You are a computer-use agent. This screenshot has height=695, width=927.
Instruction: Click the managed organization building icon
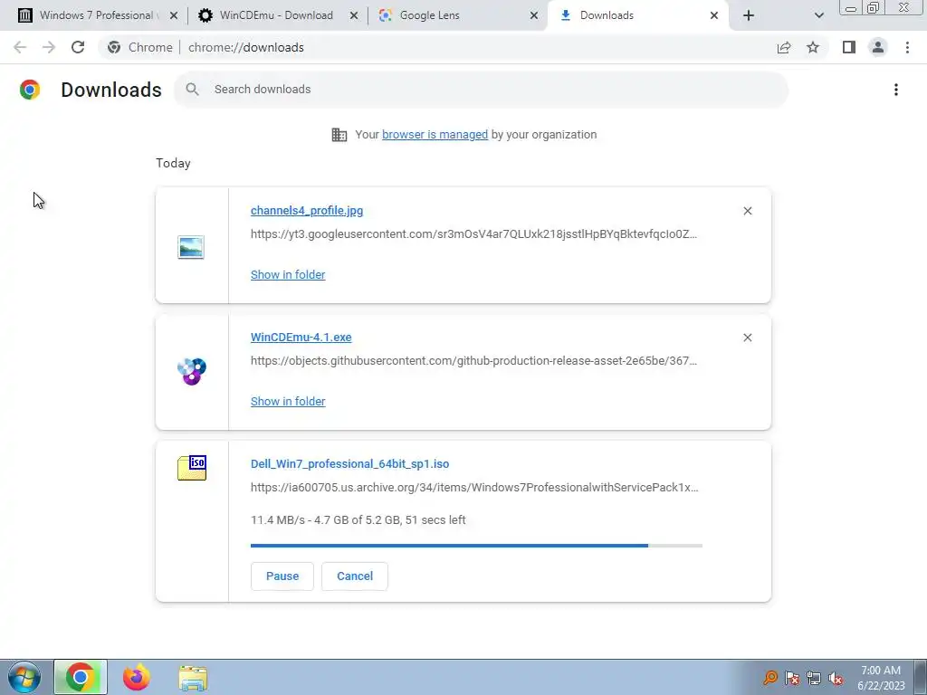[339, 135]
